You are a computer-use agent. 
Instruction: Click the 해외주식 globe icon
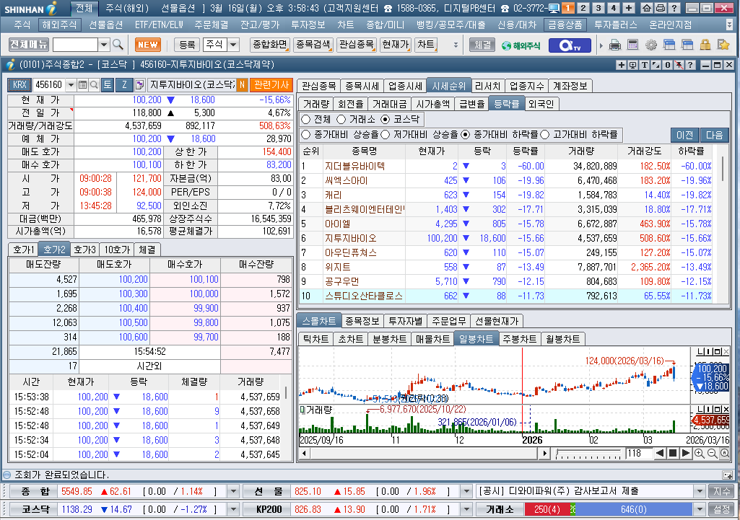[x=521, y=45]
